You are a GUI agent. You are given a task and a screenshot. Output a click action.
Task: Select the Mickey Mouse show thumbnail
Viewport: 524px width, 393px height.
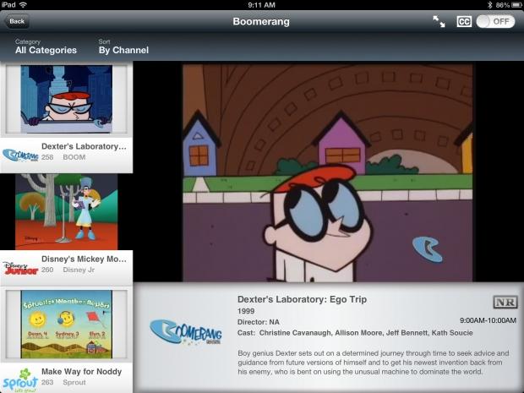tap(67, 211)
